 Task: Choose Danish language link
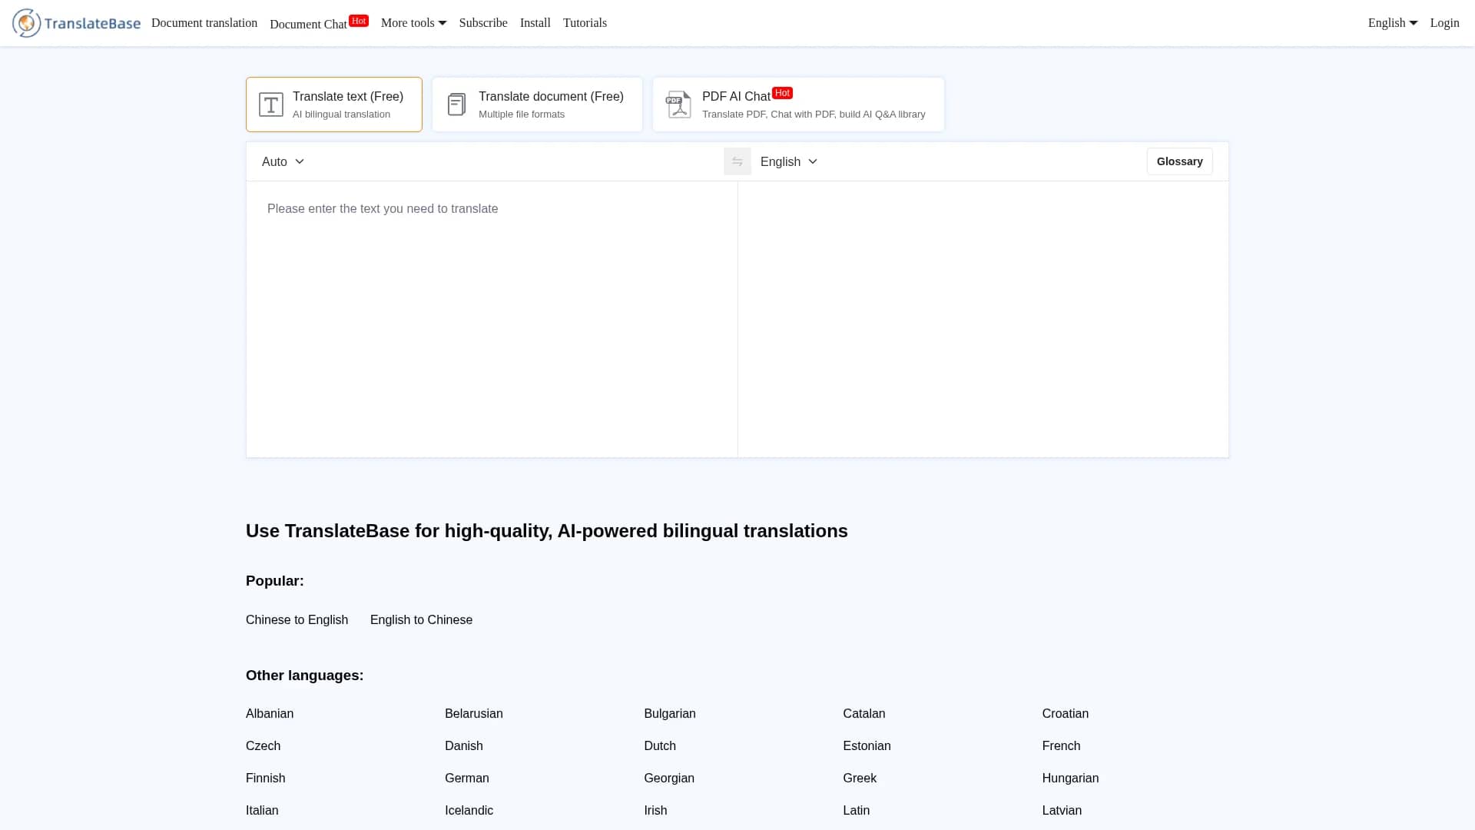tap(464, 745)
